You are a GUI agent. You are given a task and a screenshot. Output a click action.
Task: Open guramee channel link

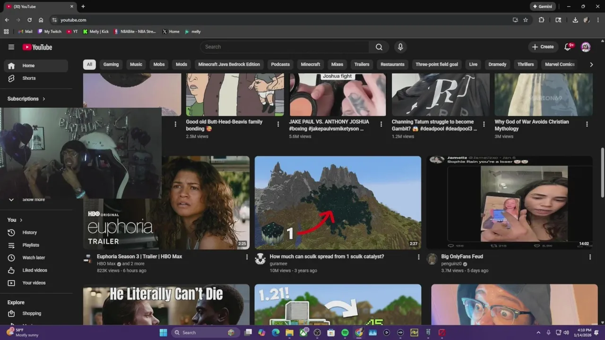[278, 264]
